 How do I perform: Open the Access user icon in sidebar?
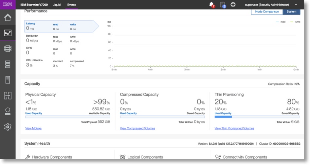click(x=8, y=111)
